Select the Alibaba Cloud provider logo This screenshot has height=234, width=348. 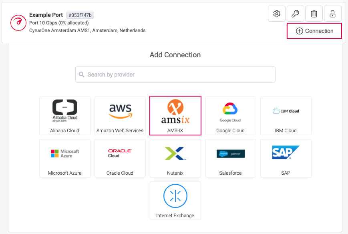click(64, 115)
